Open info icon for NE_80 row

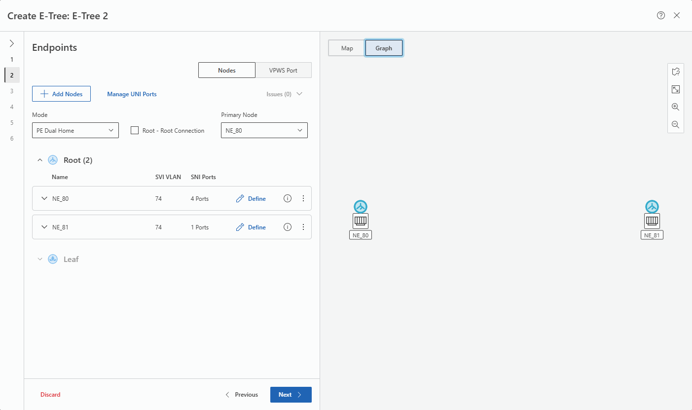(288, 198)
